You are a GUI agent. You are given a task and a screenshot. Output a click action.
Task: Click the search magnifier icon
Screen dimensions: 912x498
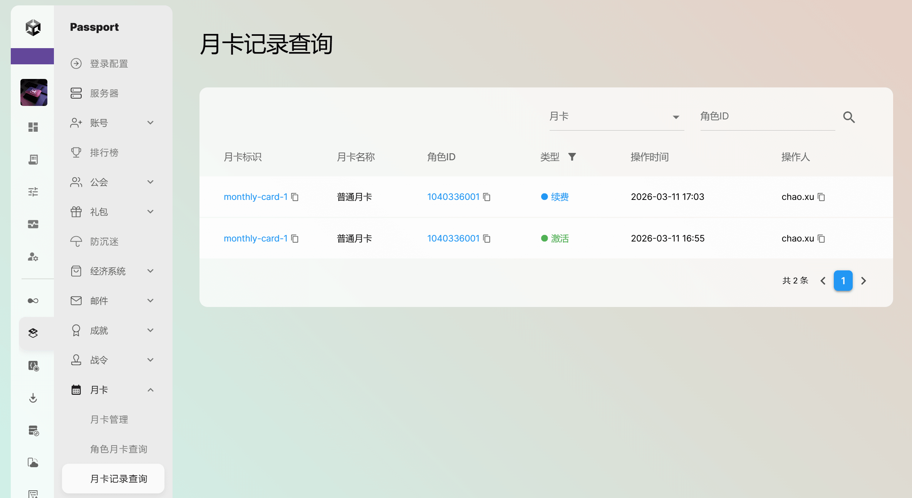tap(849, 117)
